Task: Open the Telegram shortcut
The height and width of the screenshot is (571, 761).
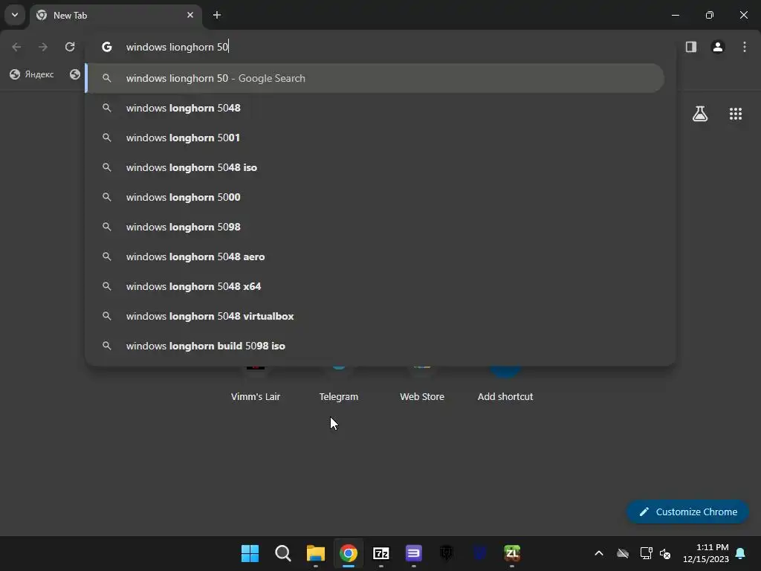Action: click(339, 384)
